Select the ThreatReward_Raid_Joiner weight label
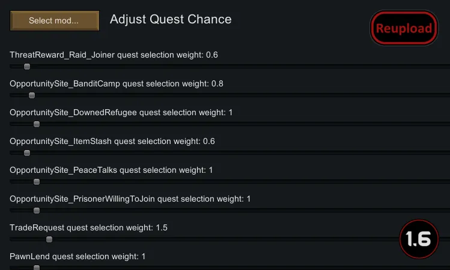The height and width of the screenshot is (270, 450). 114,55
